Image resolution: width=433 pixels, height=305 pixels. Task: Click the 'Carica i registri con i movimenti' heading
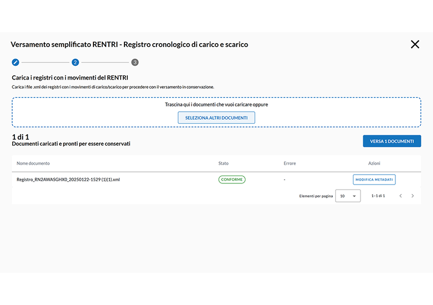click(x=70, y=77)
